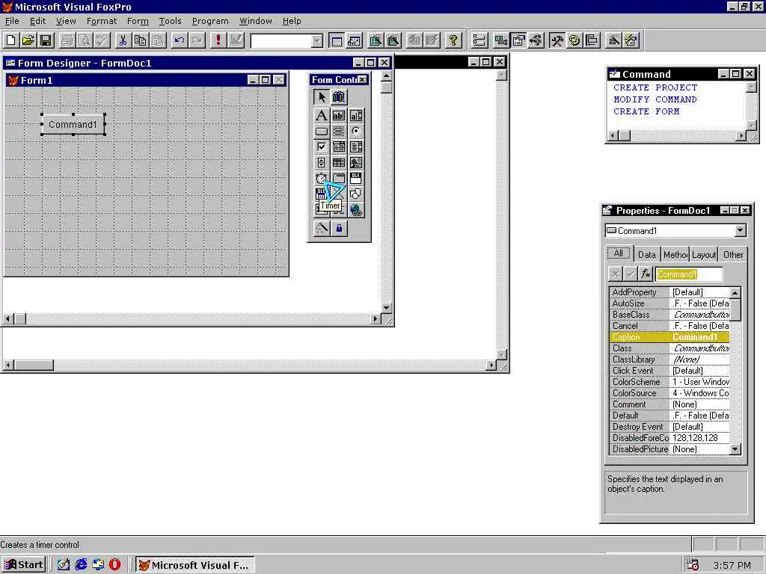Click the Help question mark toolbar icon
Viewport: 766px width, 574px height.
(453, 40)
